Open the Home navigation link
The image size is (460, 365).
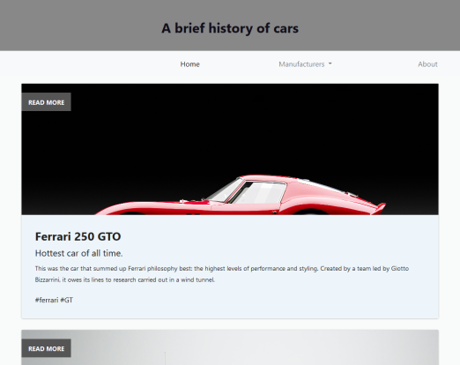click(x=189, y=64)
